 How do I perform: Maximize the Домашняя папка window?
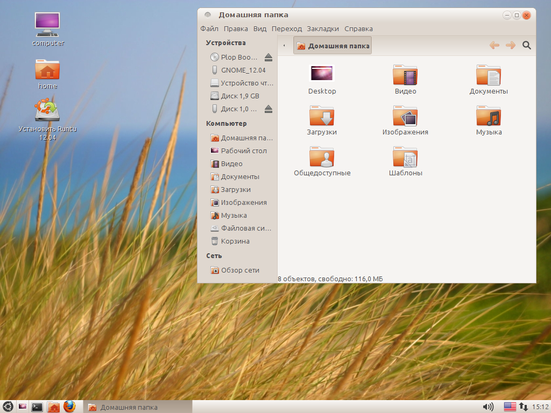(x=517, y=15)
